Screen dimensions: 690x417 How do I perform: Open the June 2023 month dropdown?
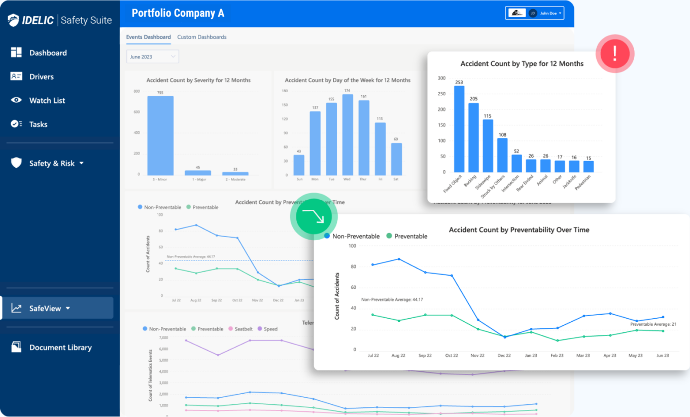pos(152,57)
